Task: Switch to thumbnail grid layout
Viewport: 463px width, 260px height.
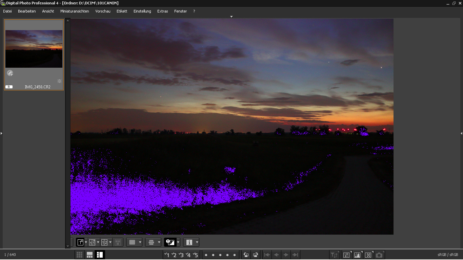Action: 80,255
